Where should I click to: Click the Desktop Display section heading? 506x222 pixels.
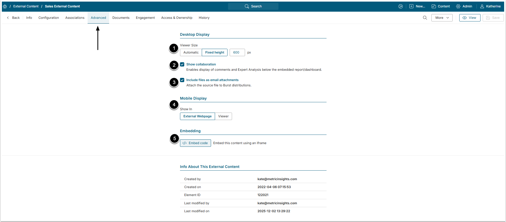pyautogui.click(x=195, y=34)
